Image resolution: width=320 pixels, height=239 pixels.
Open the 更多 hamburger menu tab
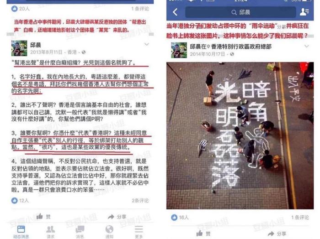[x=139, y=232]
